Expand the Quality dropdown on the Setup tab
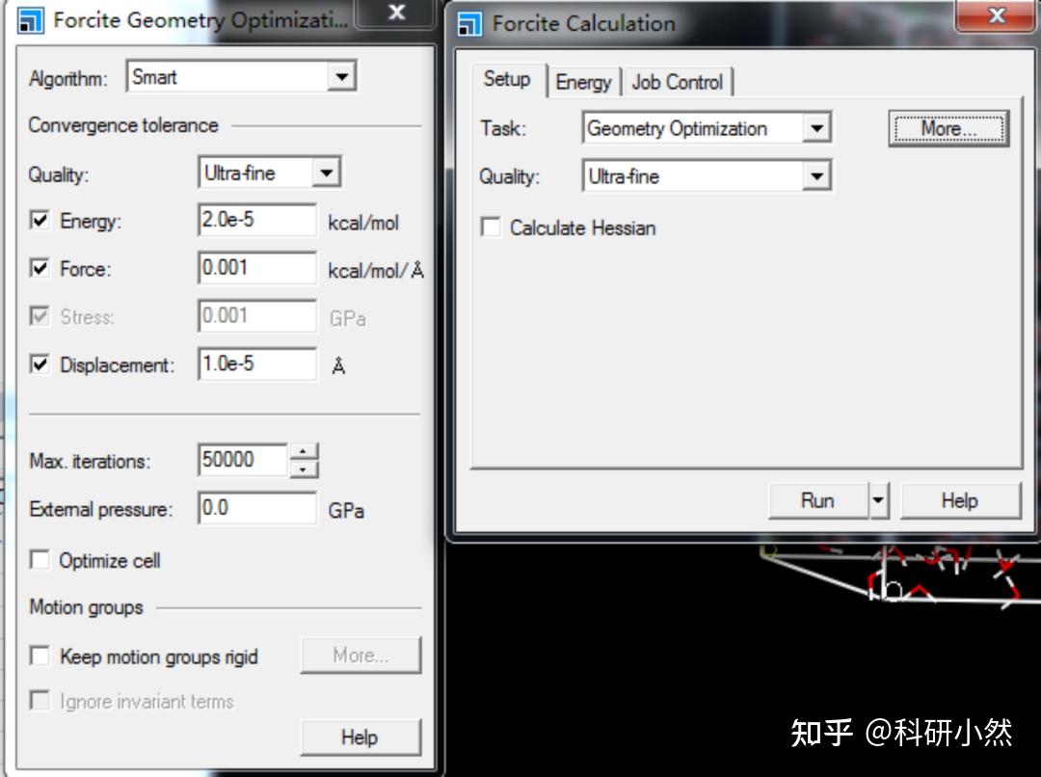The image size is (1041, 777). pos(817,175)
